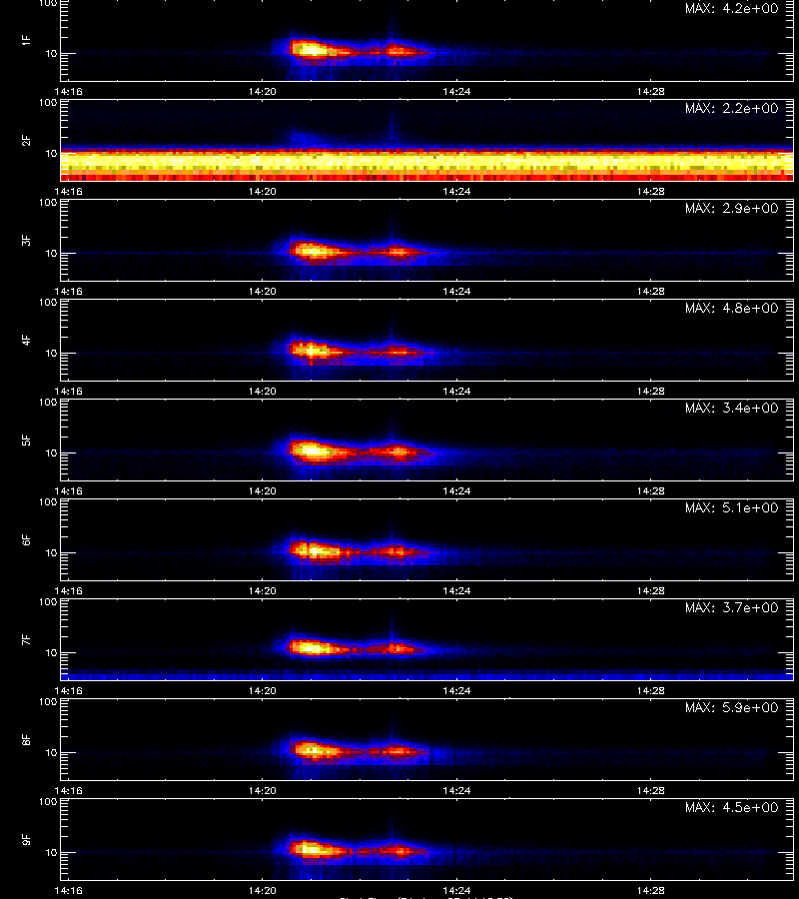This screenshot has height=899, width=799.
Task: Click the 100 y-axis label of panel 5F
Action: click(x=48, y=403)
